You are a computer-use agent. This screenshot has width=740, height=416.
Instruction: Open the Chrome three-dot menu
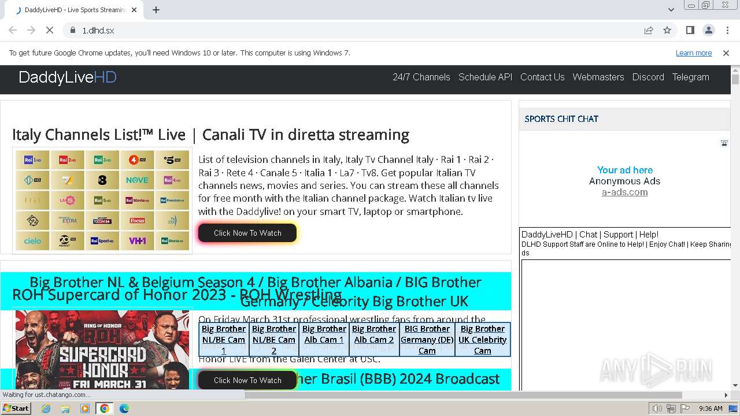(x=727, y=30)
